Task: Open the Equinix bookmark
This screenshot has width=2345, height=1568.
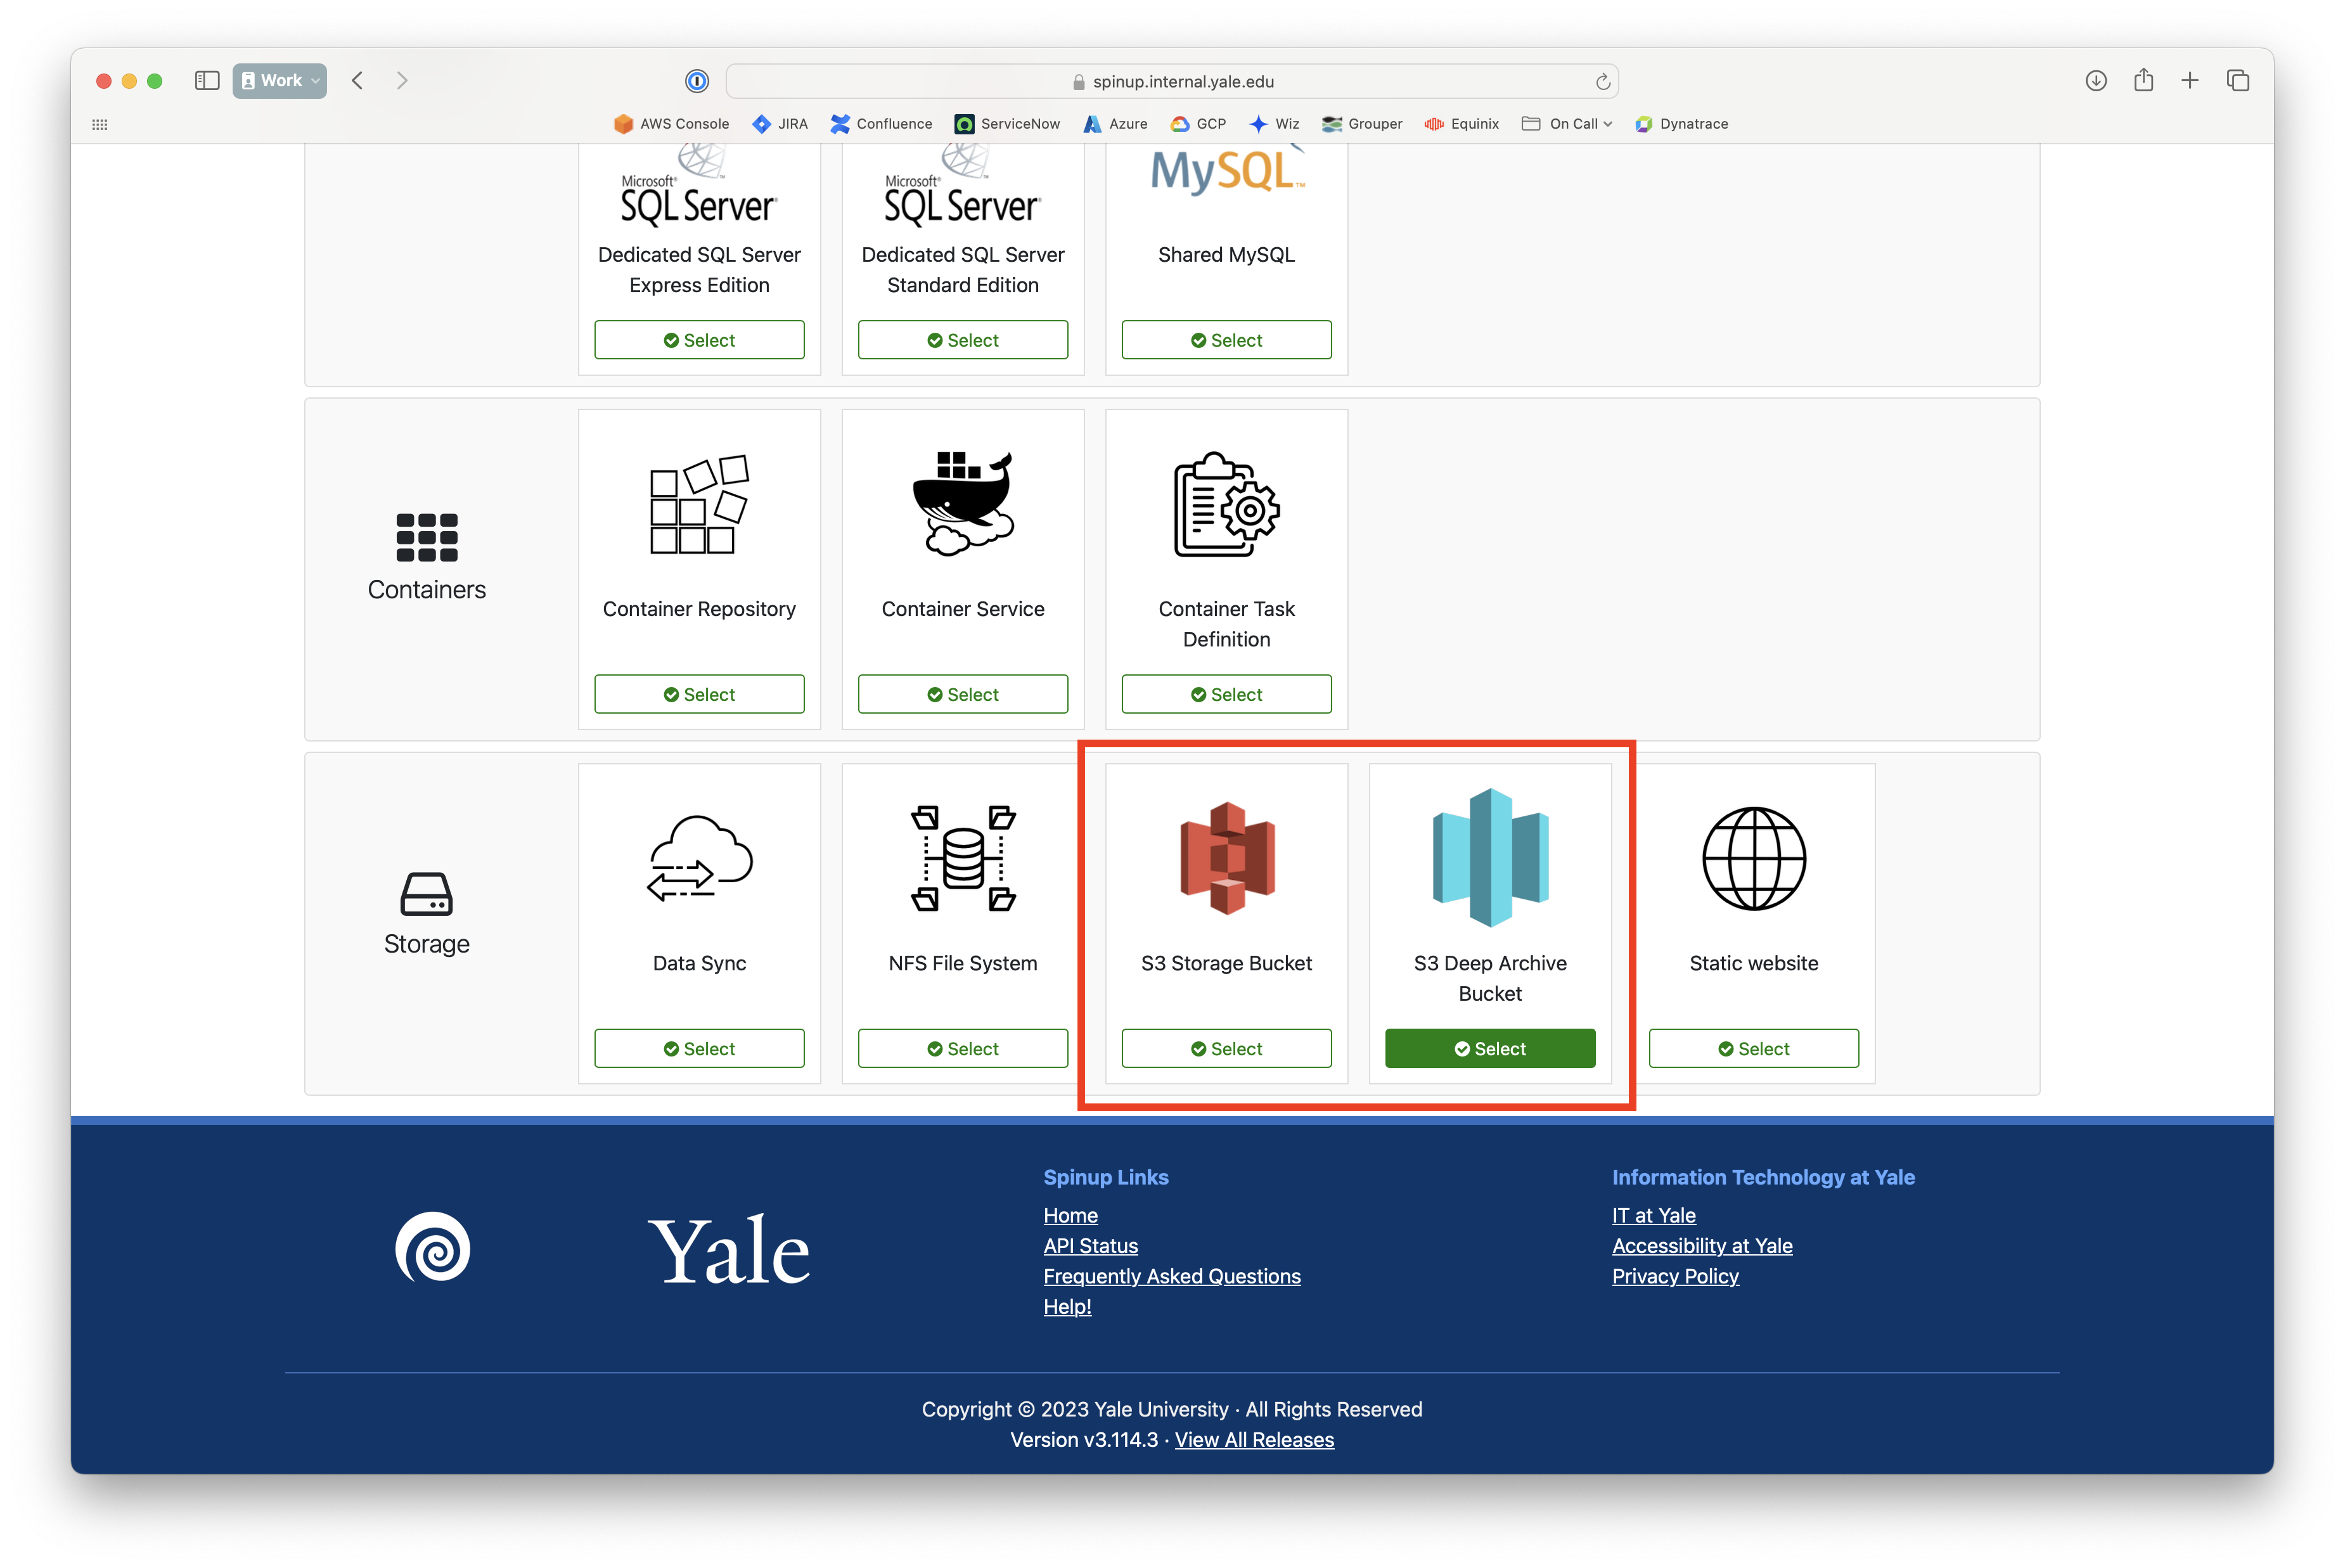Action: point(1461,124)
